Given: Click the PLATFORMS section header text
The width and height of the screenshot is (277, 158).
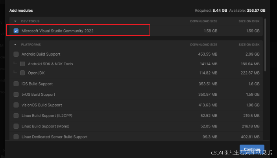Looking at the screenshot, I should point(31,45).
